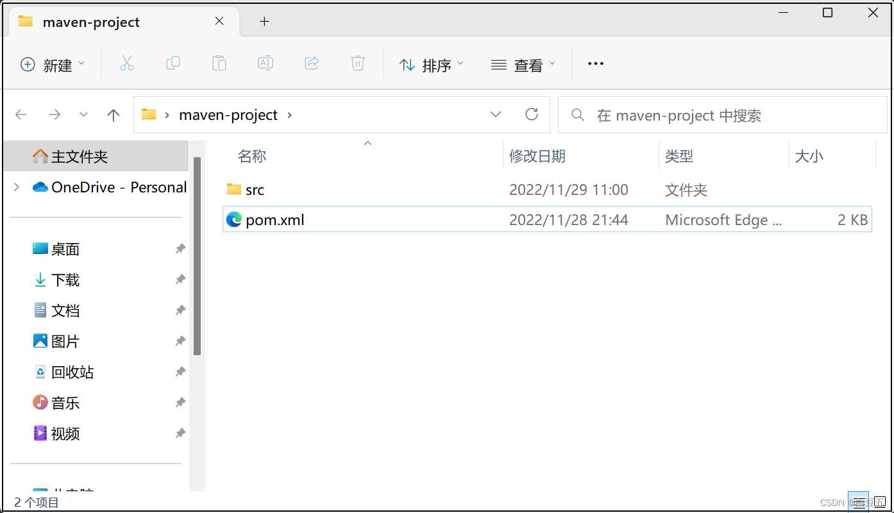Click the pin icon next to 图片
Screen dimensions: 894x513
pos(180,341)
